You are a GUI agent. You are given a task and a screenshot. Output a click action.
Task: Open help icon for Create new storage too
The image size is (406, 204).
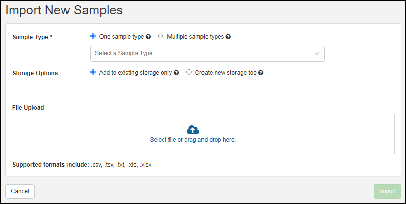pos(261,73)
